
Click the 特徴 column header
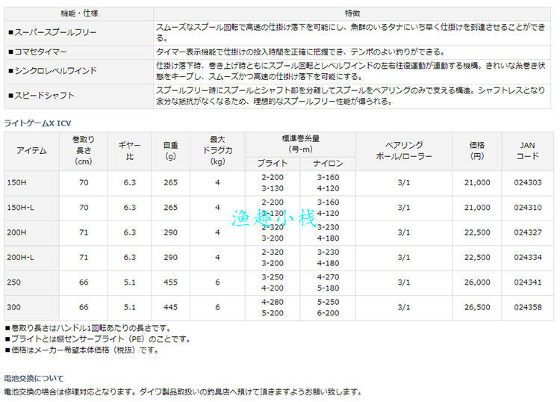point(352,13)
